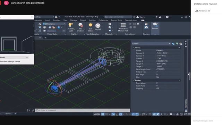Image resolution: width=222 pixels, height=125 pixels.
Task: Toggle object snap in the status bar
Action: pyautogui.click(x=137, y=114)
